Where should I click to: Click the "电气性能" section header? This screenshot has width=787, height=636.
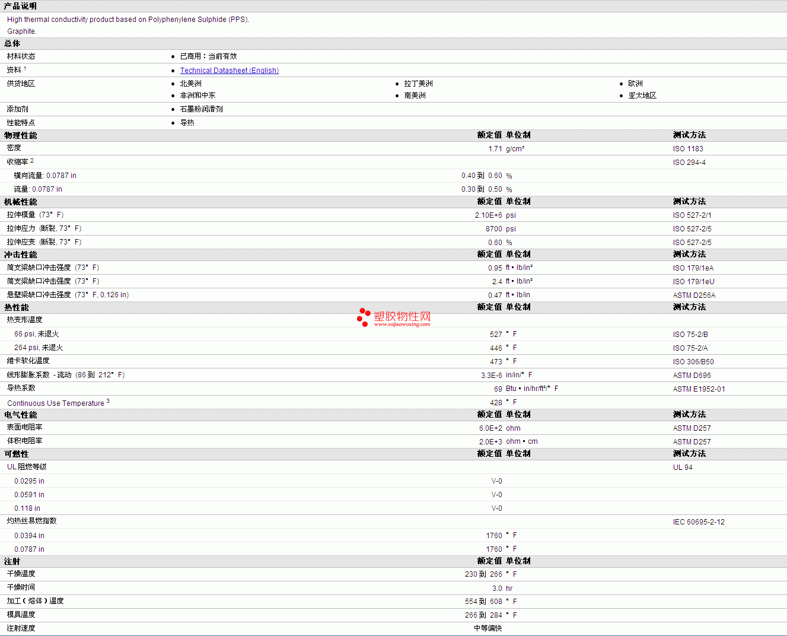tap(20, 415)
